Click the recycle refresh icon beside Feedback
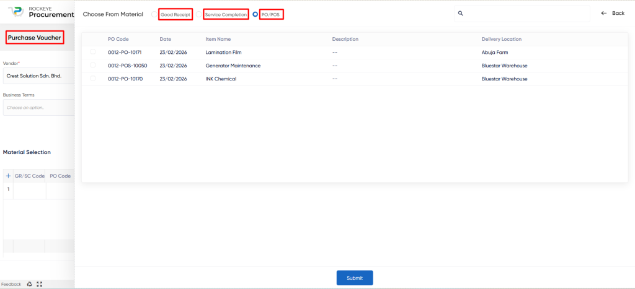The height and width of the screenshot is (289, 635). tap(29, 284)
